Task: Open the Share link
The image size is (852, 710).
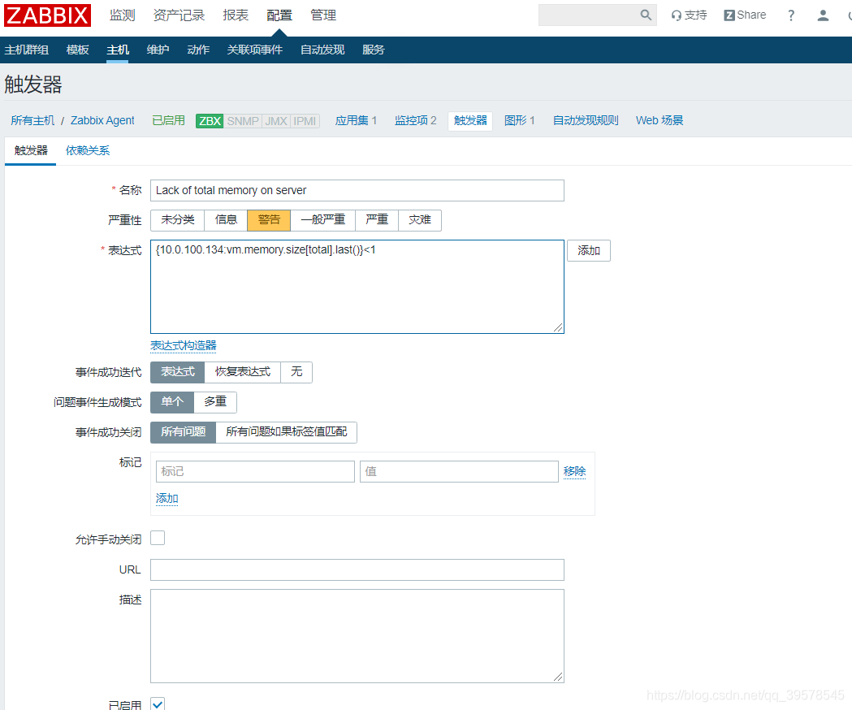Action: pos(745,15)
